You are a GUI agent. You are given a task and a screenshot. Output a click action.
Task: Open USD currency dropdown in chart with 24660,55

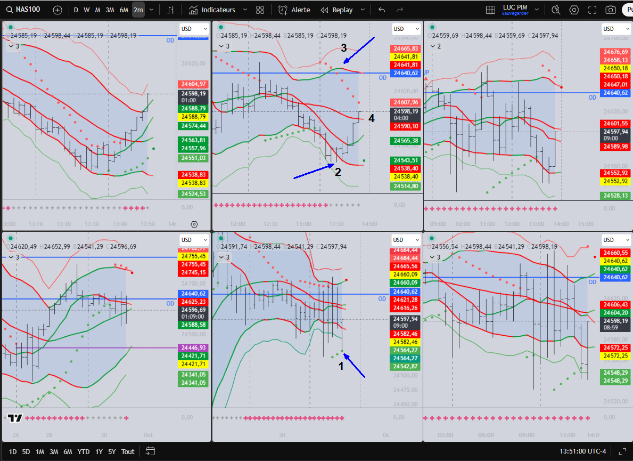click(x=616, y=240)
